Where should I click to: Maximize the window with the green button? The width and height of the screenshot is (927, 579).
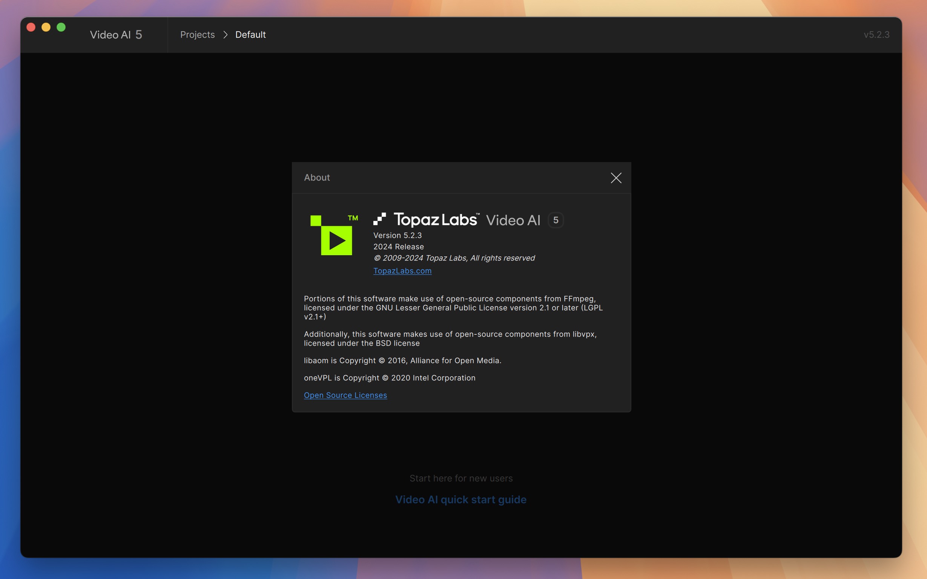(x=61, y=27)
